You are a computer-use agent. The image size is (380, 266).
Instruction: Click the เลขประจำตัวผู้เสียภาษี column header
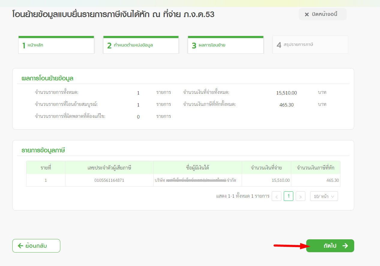tap(109, 168)
